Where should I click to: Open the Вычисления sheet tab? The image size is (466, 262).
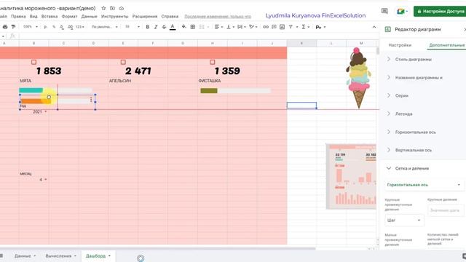coord(60,255)
